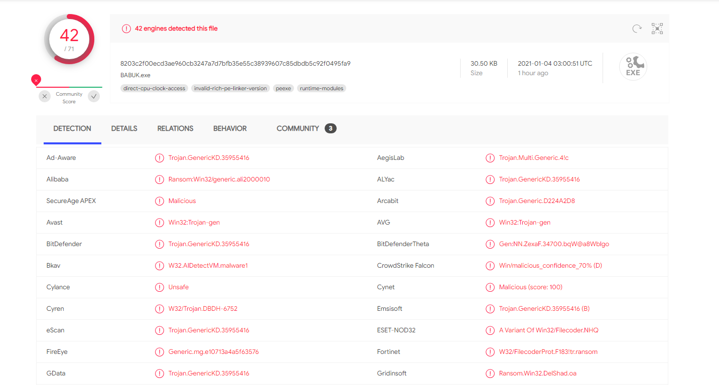
Task: Click the alert icon beside '42 engines detected'
Action: [x=126, y=29]
